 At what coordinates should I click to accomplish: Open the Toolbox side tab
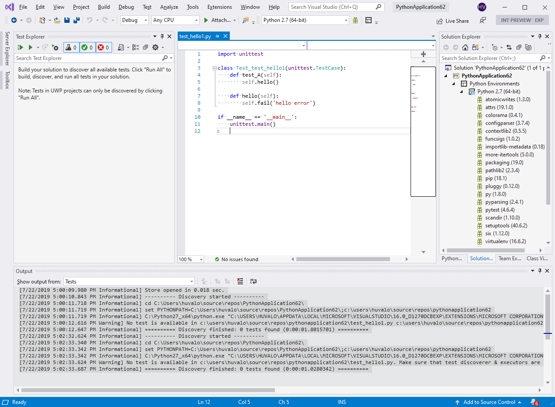pos(7,80)
